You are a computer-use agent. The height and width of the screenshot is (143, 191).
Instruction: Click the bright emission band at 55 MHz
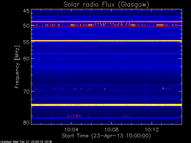coord(106,41)
